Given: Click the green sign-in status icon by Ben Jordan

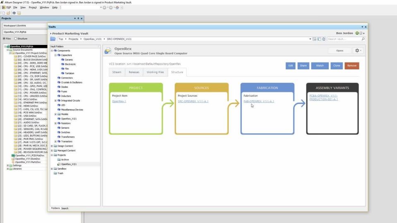Looking at the screenshot, I should pos(357,33).
